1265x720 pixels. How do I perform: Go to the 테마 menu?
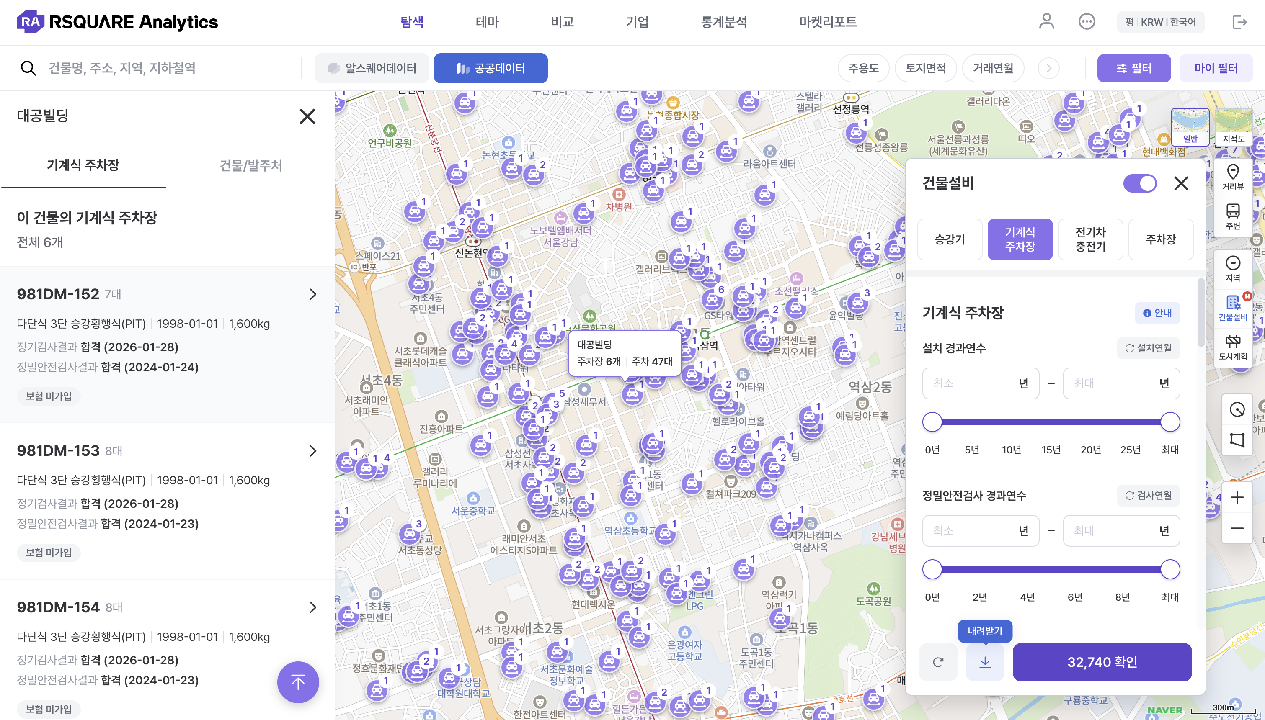pos(487,22)
